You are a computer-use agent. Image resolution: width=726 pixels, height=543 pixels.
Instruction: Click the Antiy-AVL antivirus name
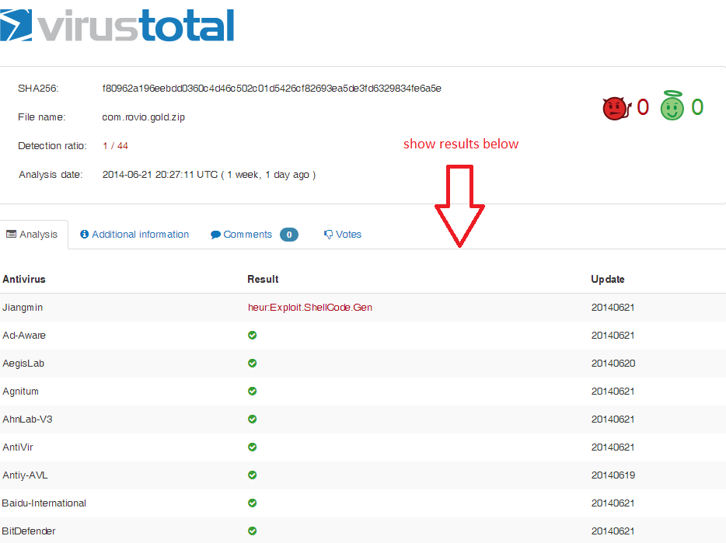coord(23,475)
